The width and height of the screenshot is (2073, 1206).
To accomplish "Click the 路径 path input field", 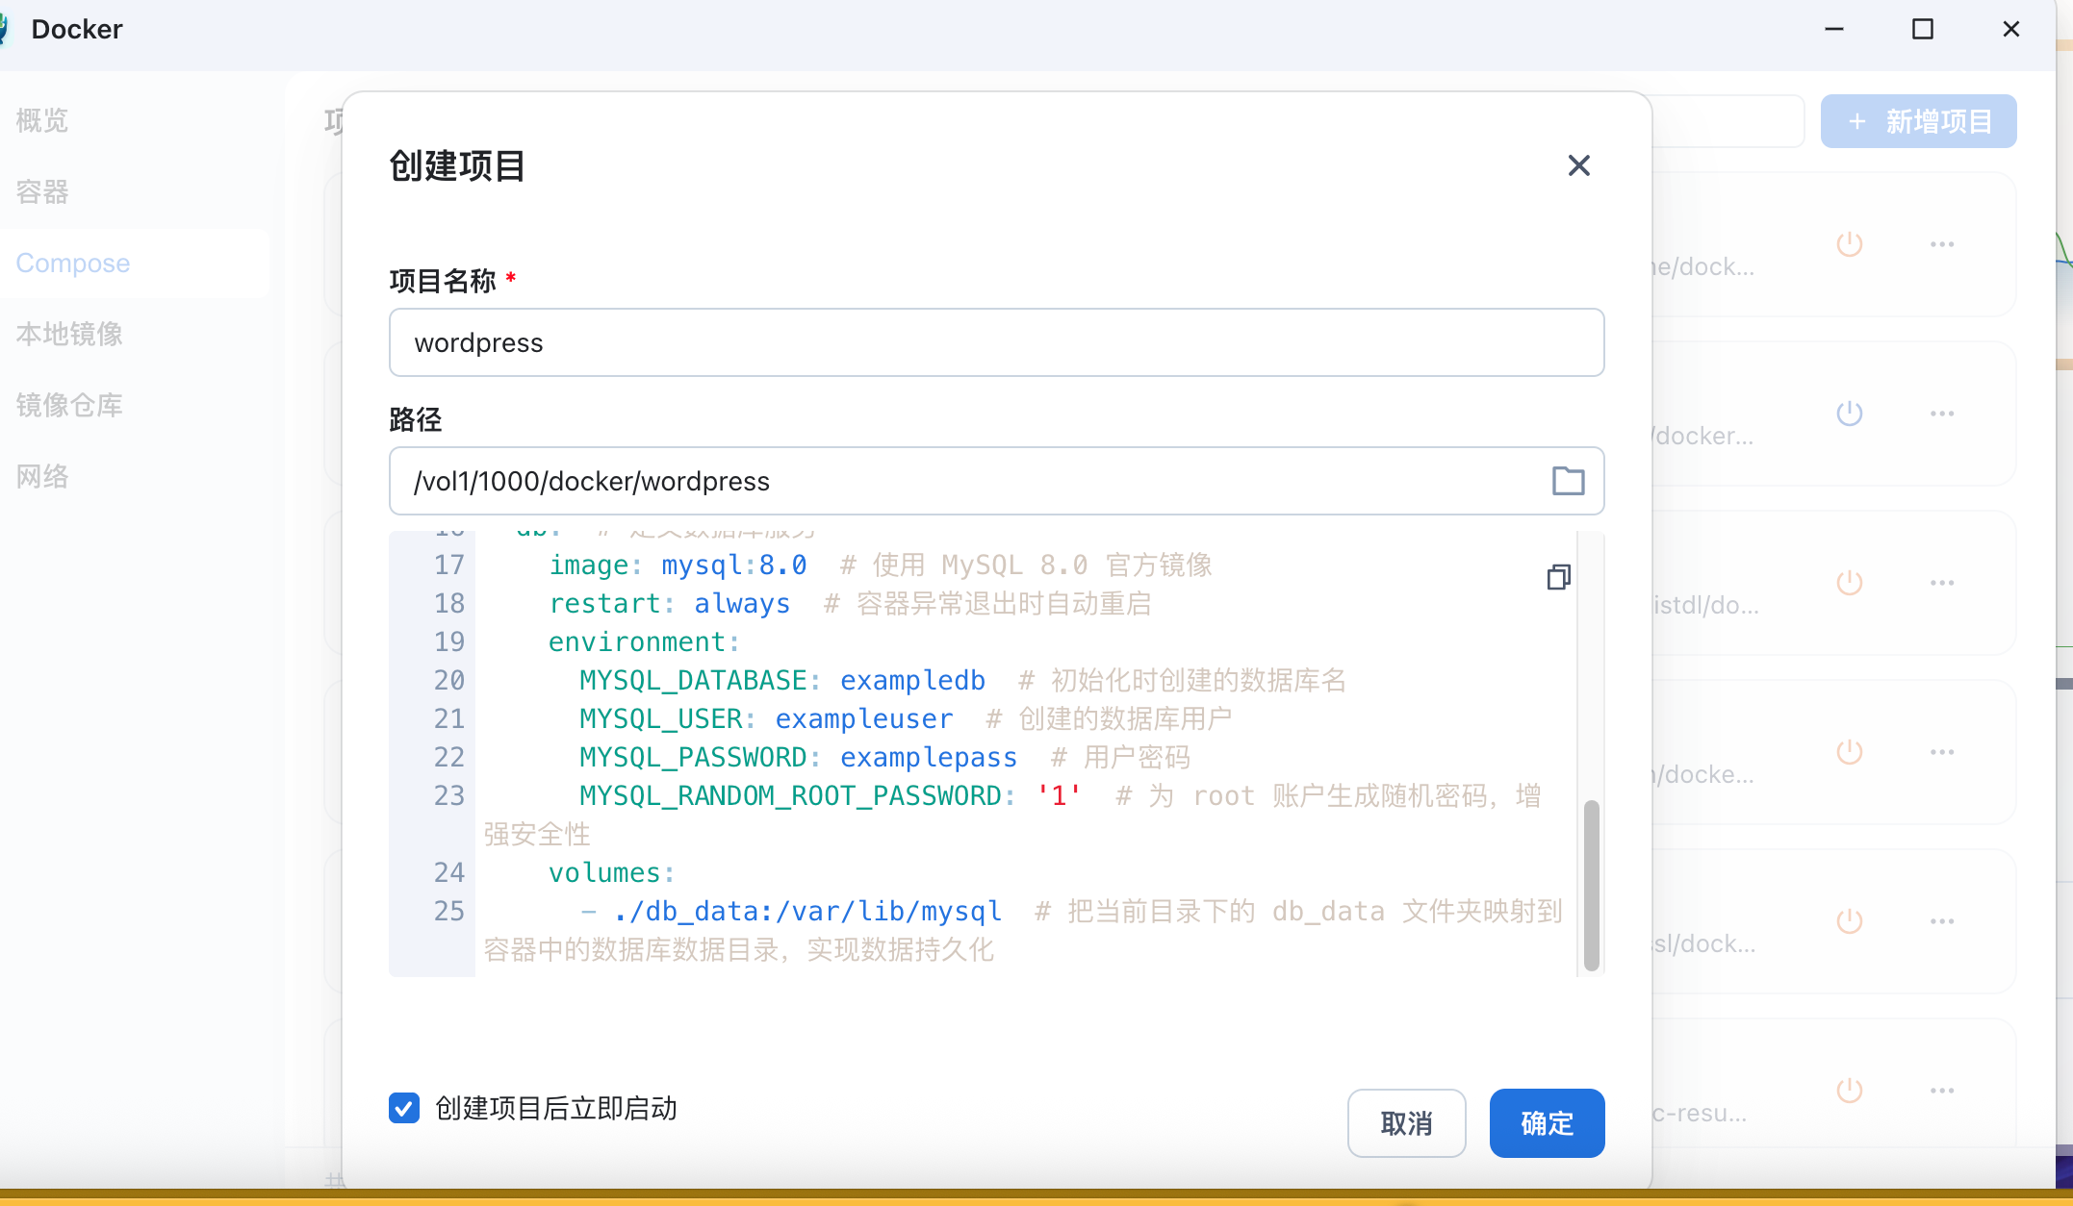I will 962,481.
